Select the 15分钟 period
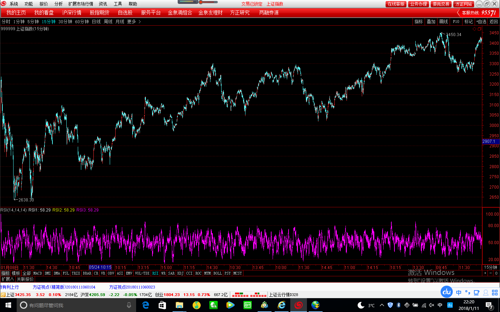Viewport: 500px width, 312px height. [x=49, y=21]
